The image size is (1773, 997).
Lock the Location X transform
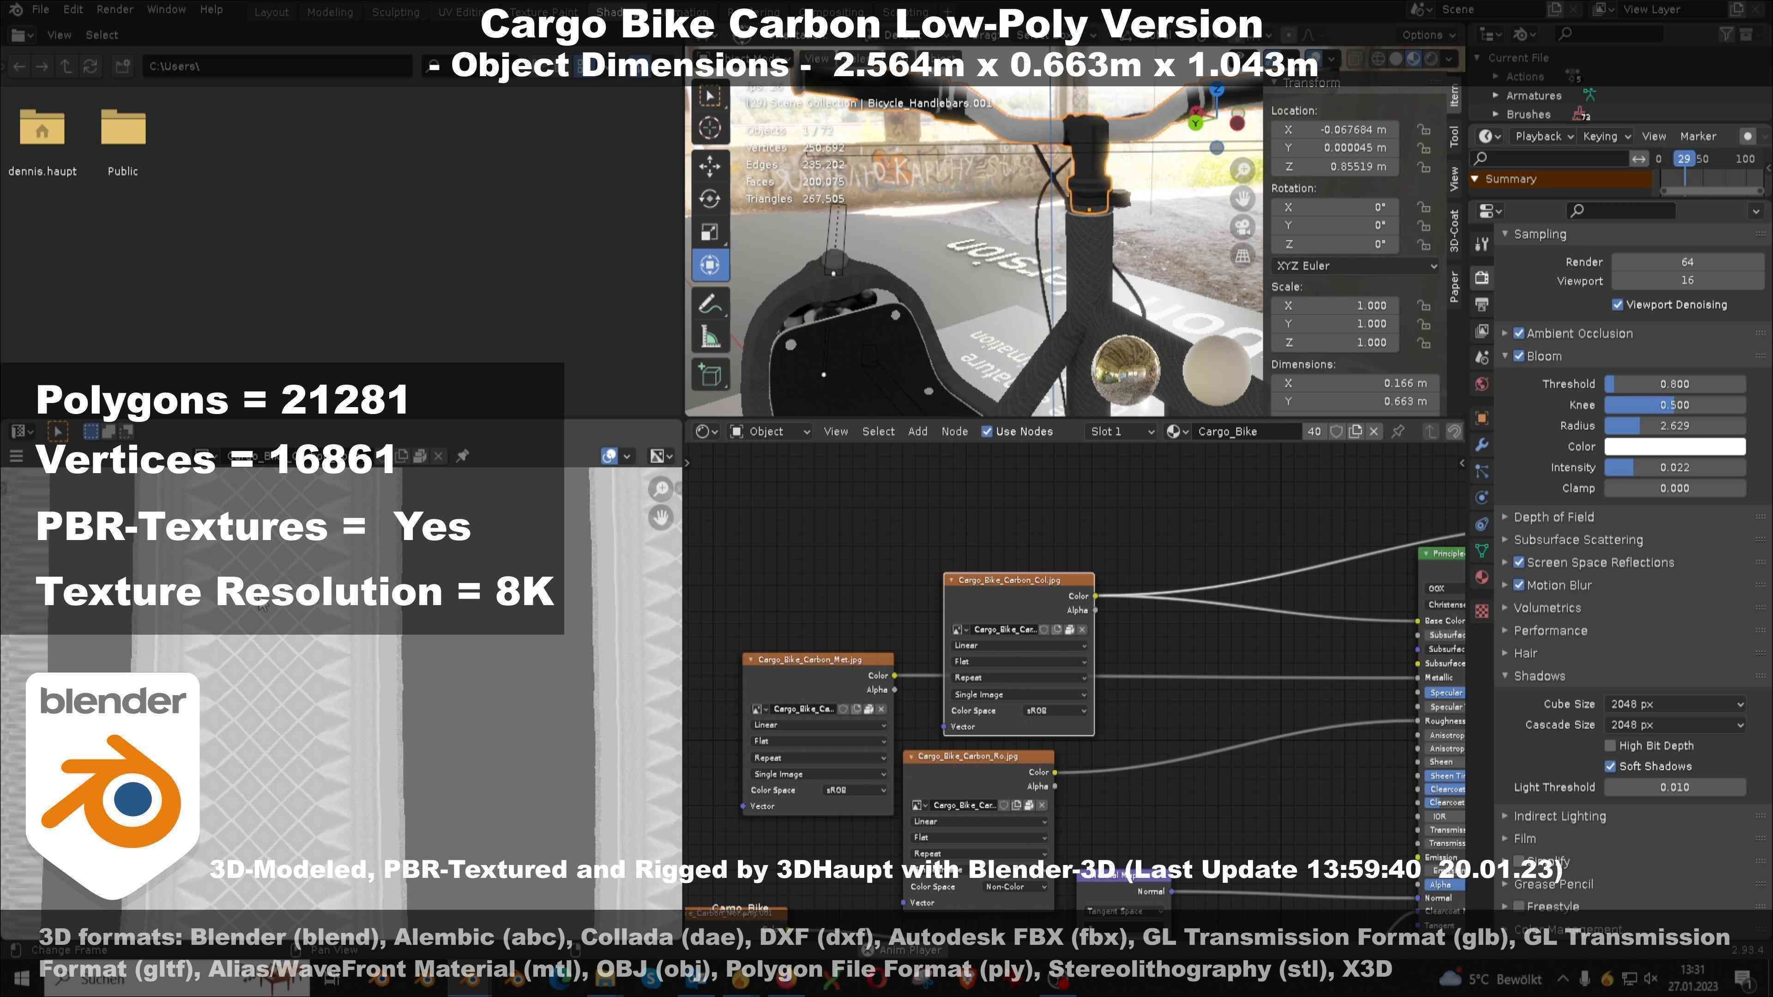[x=1423, y=129]
